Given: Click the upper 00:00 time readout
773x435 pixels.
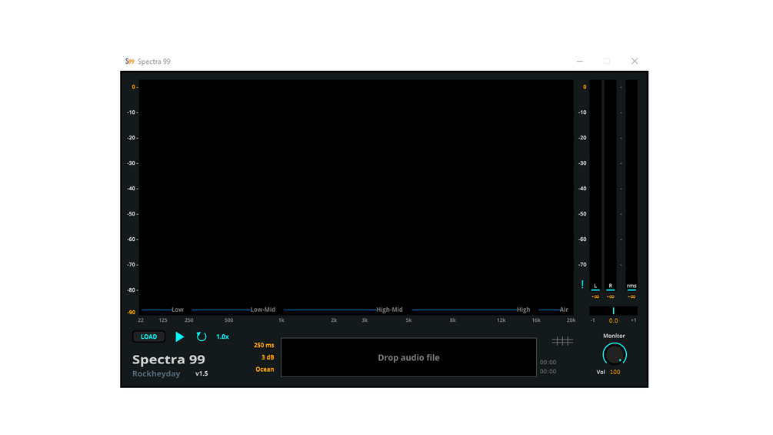Looking at the screenshot, I should point(548,363).
